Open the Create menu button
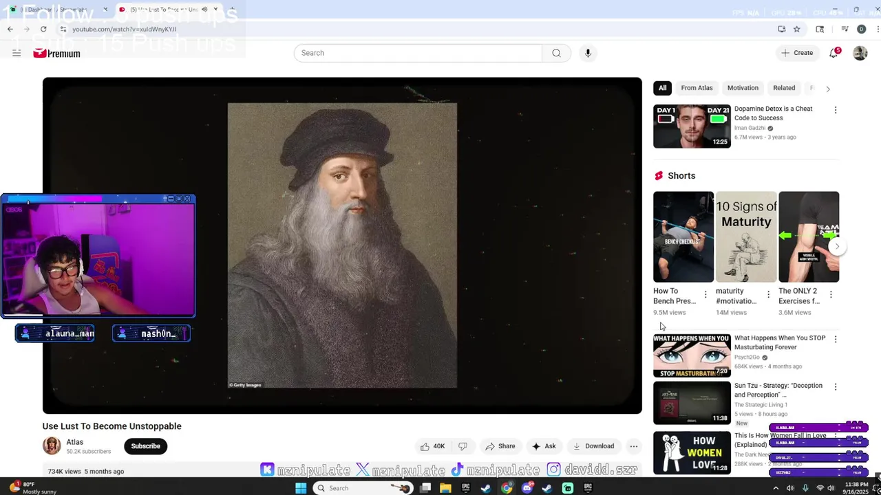 pos(797,53)
